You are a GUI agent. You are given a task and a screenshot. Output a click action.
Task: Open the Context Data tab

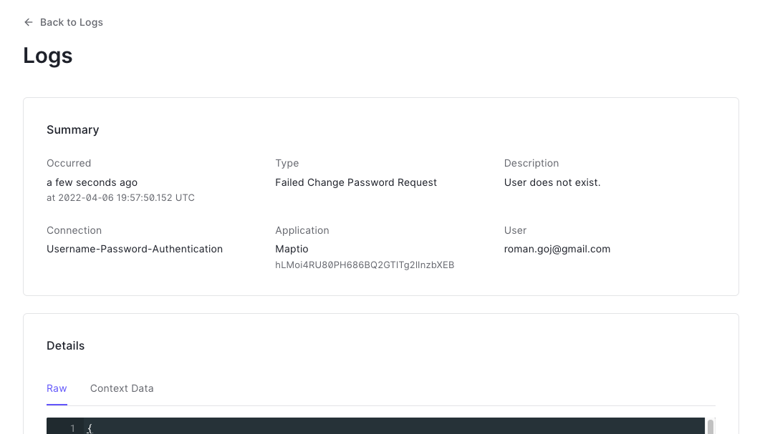tap(122, 388)
